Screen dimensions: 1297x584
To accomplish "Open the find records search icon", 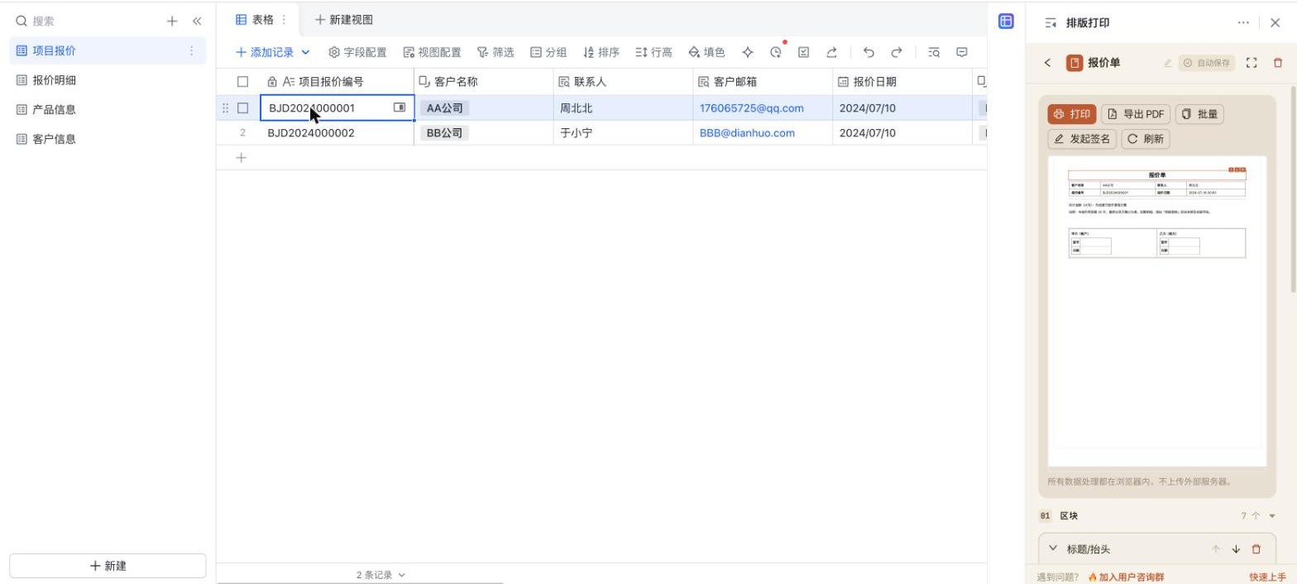I will [934, 52].
